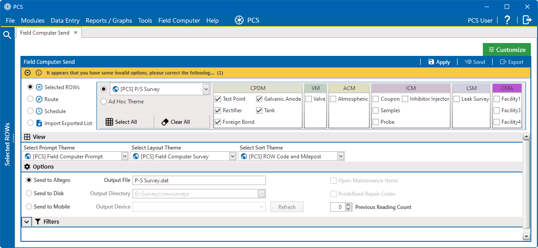Viewport: 538px width, 248px height.
Task: Open the Data Entry menu
Action: (65, 20)
